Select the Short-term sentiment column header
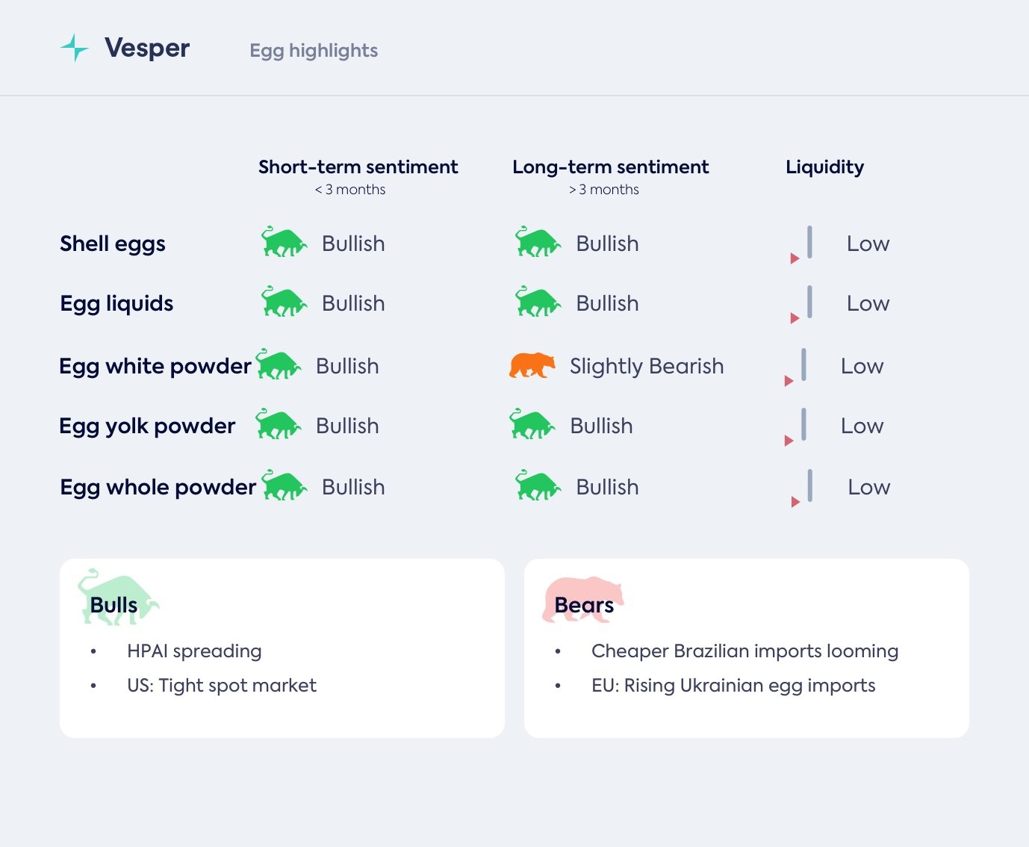 358,167
